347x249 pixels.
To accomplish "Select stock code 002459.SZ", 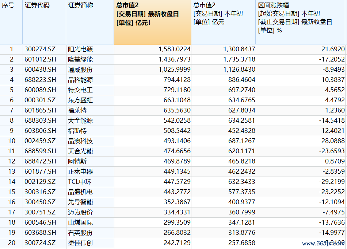I will tap(40, 141).
